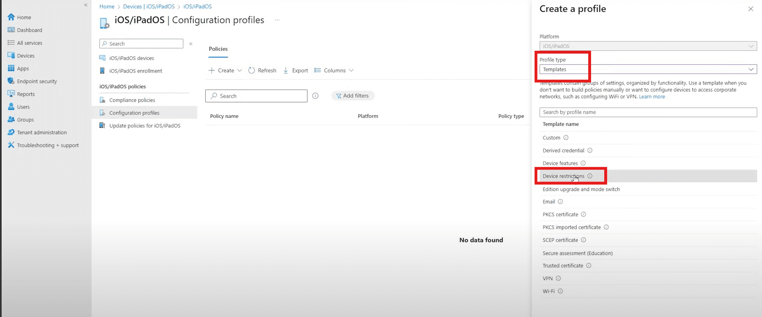
Task: Click the Export button label
Action: click(x=300, y=70)
